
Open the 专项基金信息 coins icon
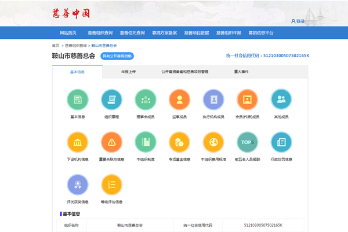click(180, 142)
